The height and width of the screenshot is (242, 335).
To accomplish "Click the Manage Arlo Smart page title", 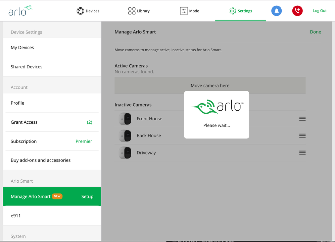I will tap(135, 32).
